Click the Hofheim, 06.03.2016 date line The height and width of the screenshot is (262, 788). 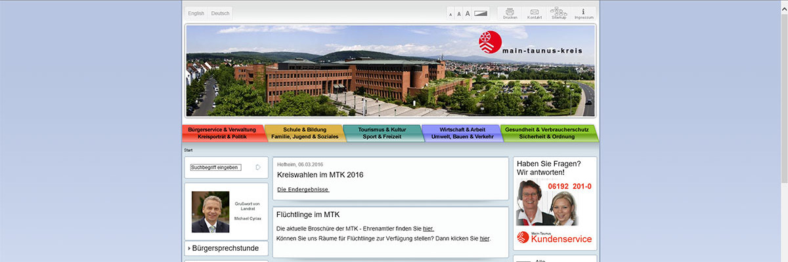(300, 164)
